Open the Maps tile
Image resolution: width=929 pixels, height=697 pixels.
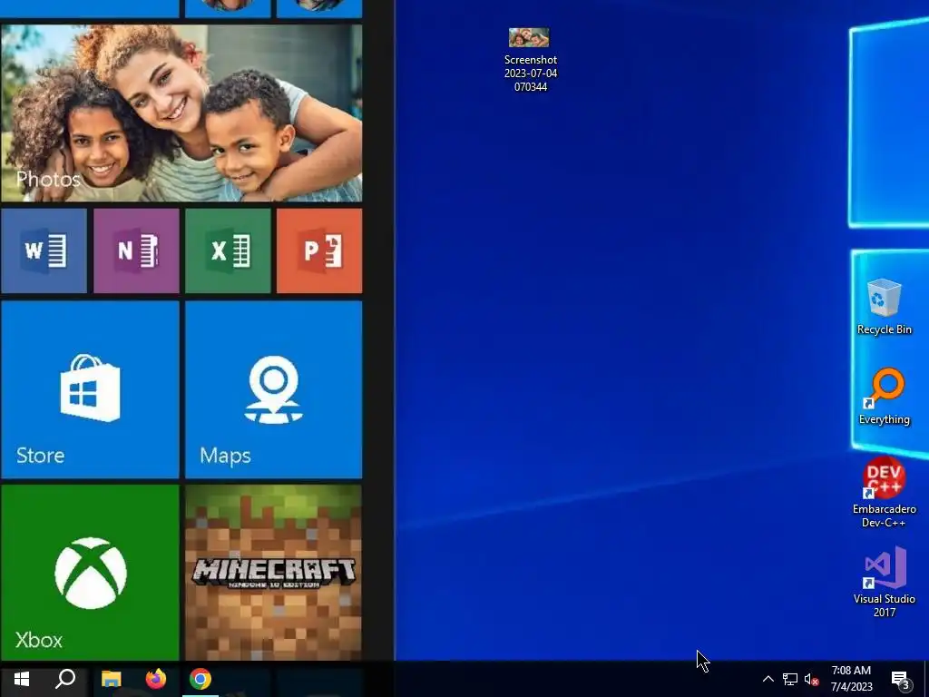[x=274, y=389]
